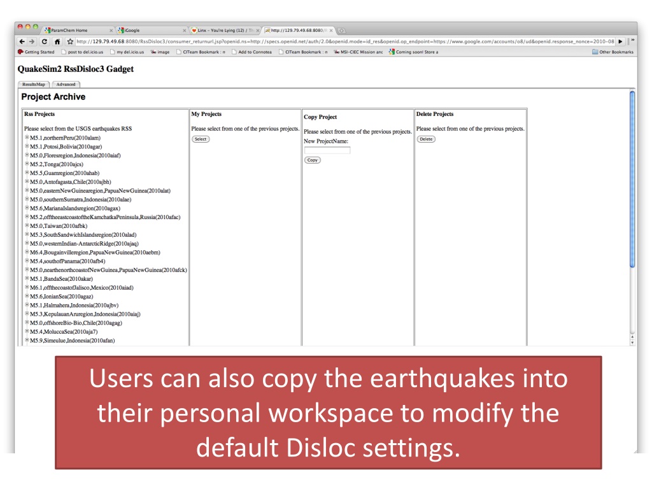Click the Delete button under Delete Projects

426,139
